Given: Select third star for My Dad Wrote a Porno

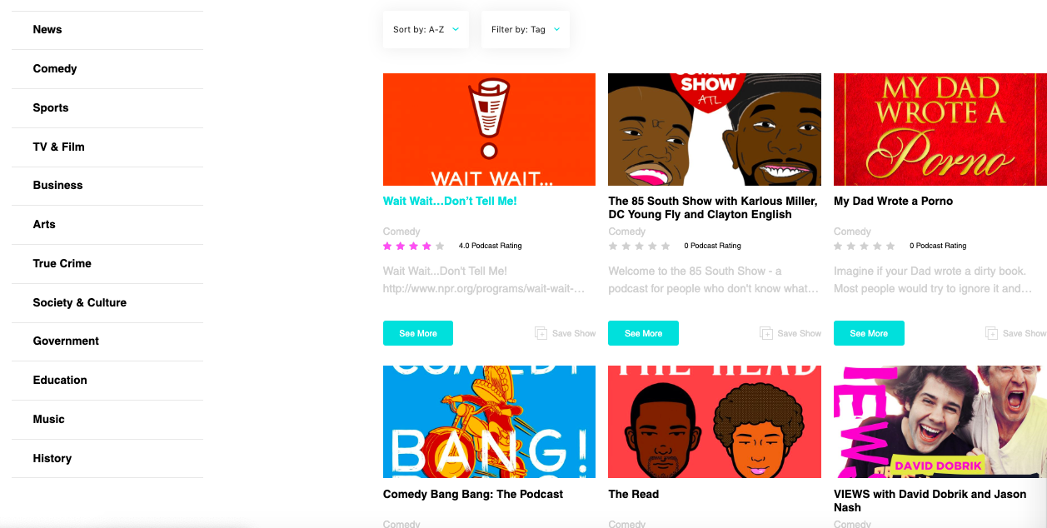Looking at the screenshot, I should (x=865, y=246).
